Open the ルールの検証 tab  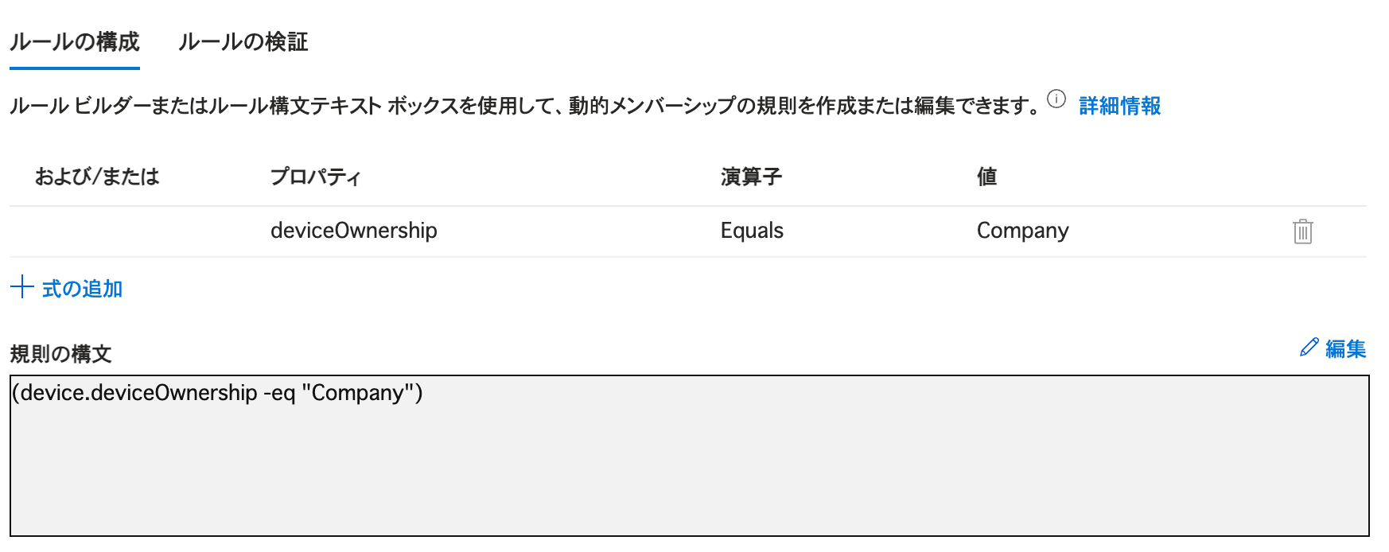[243, 42]
